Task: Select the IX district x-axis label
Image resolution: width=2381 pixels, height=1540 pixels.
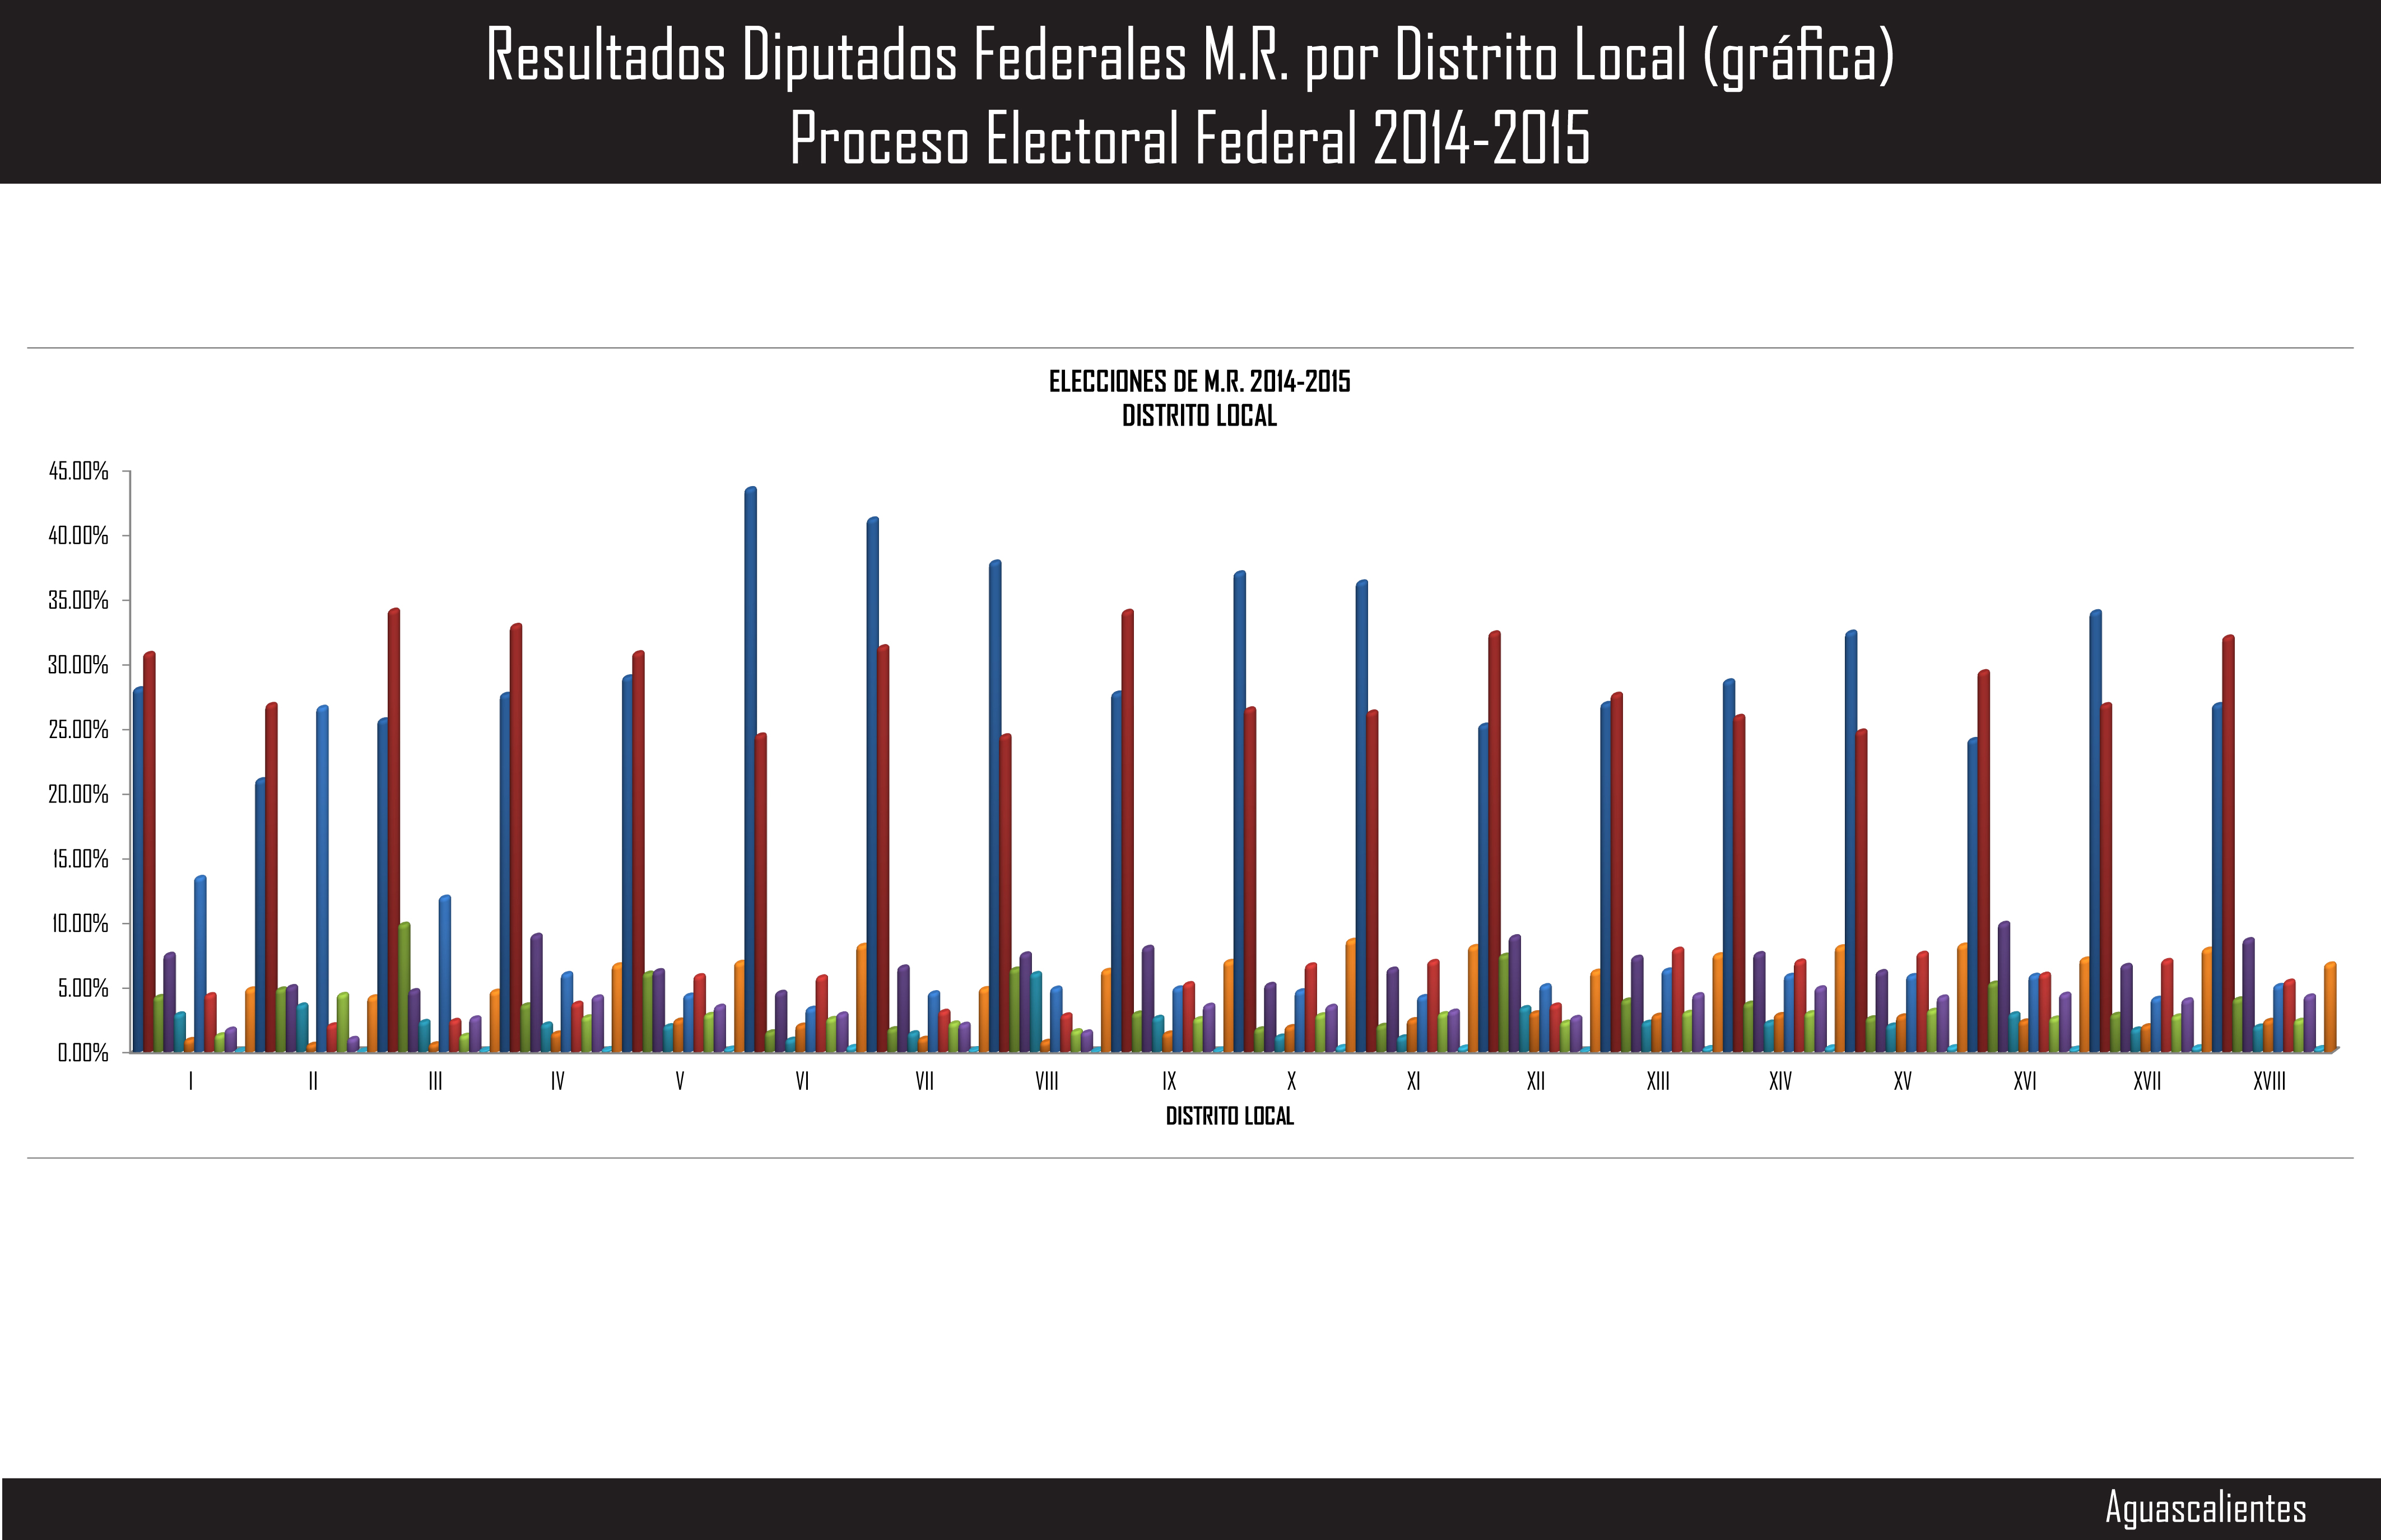Action: pos(1169,1081)
